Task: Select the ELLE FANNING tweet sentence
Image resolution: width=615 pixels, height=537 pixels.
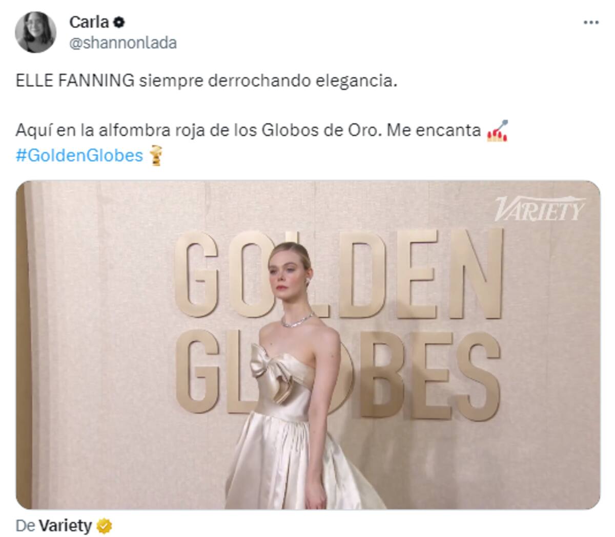Action: click(x=207, y=81)
